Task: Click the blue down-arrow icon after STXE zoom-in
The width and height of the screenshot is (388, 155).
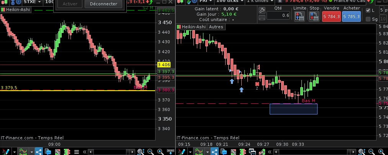Action: [170, 152]
